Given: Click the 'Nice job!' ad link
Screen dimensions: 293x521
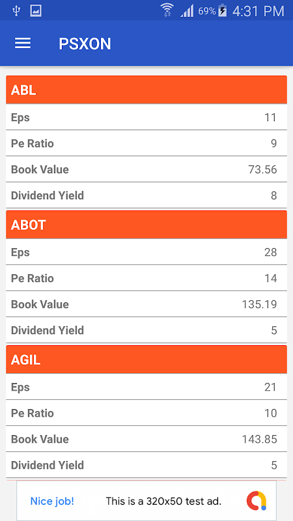Looking at the screenshot, I should pyautogui.click(x=52, y=501).
